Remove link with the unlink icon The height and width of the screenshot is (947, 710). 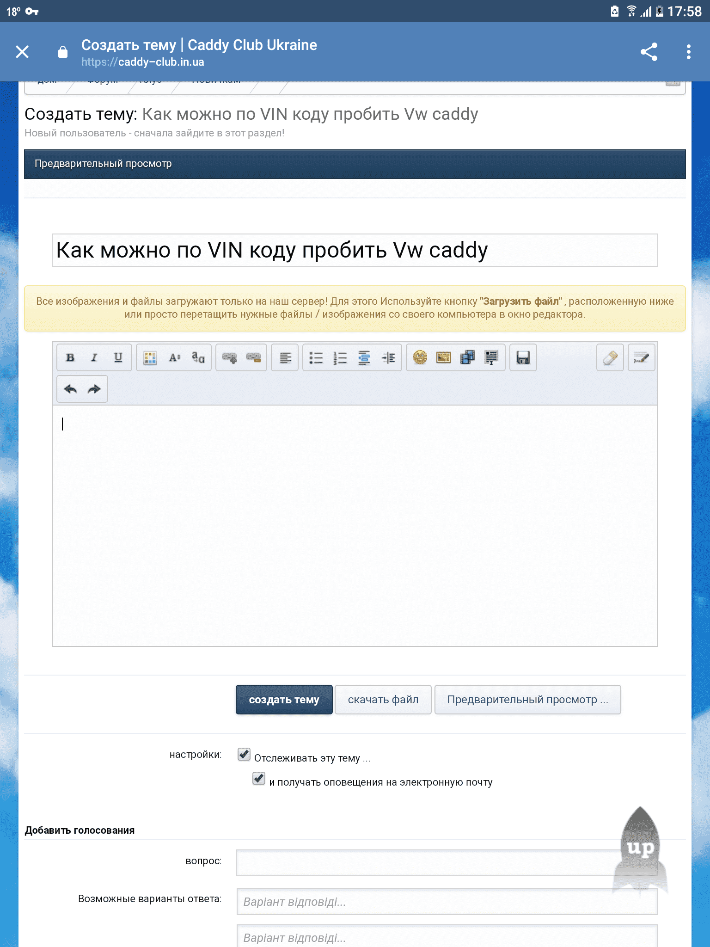point(253,357)
